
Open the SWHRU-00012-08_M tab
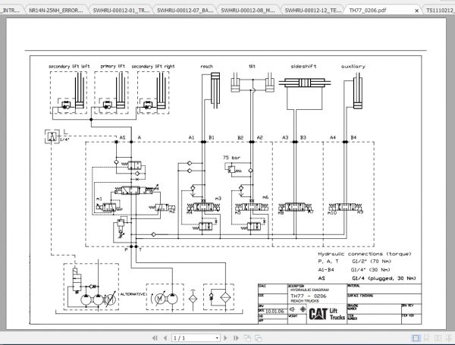pyautogui.click(x=248, y=10)
